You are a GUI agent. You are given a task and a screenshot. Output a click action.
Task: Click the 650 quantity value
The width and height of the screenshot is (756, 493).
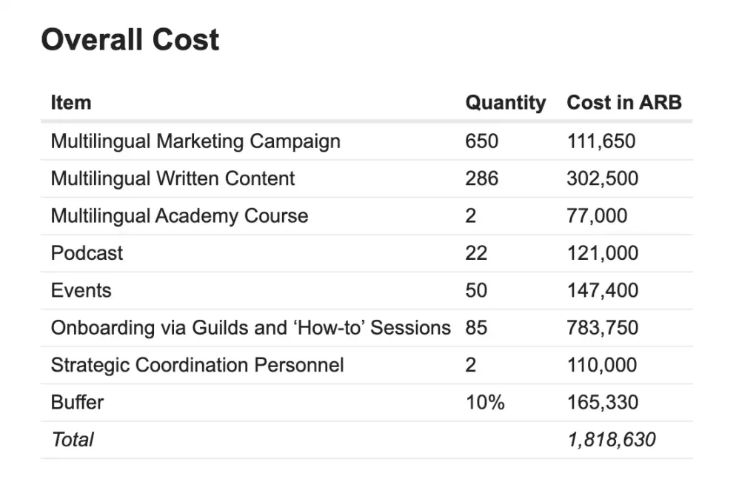coord(481,141)
